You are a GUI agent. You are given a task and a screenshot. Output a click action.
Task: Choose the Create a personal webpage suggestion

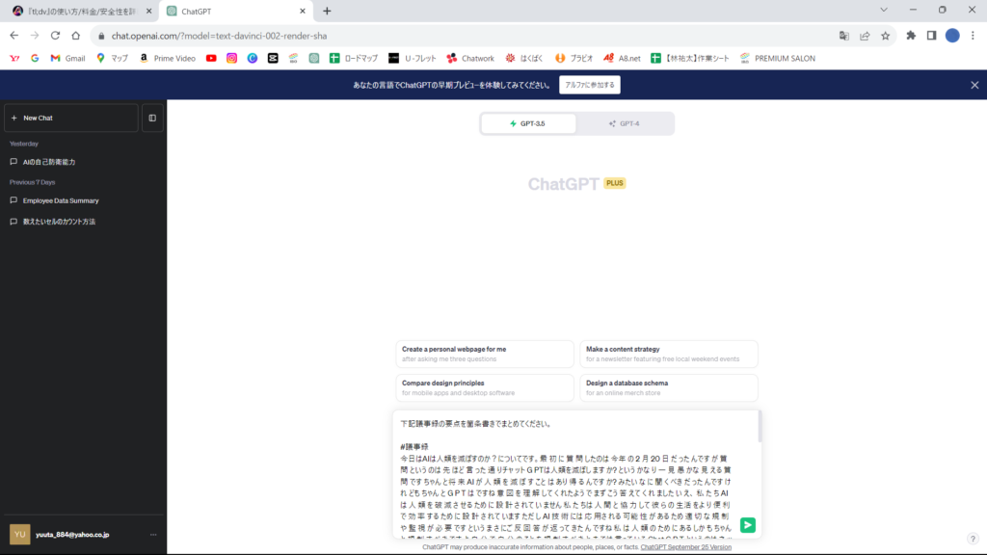pyautogui.click(x=485, y=354)
